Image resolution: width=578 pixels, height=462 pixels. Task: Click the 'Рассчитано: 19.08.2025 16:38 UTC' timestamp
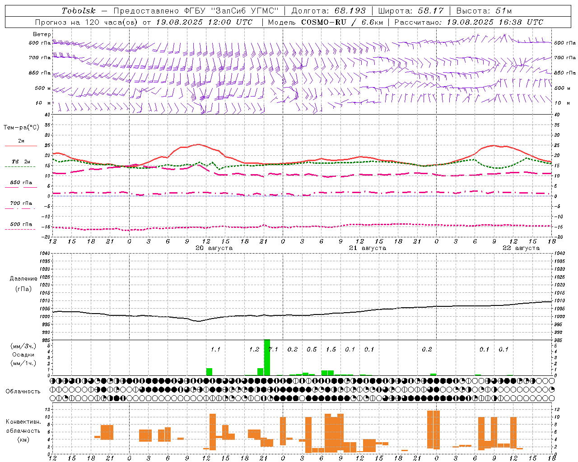click(x=469, y=22)
